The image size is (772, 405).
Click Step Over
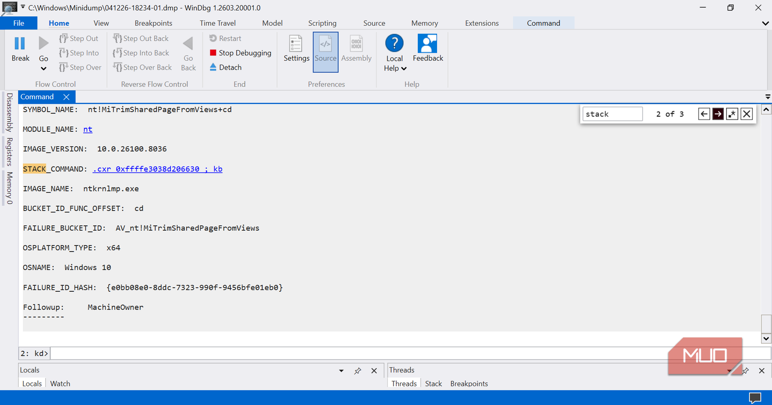(80, 67)
